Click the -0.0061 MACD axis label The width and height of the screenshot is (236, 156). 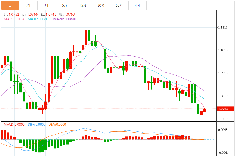223,153
